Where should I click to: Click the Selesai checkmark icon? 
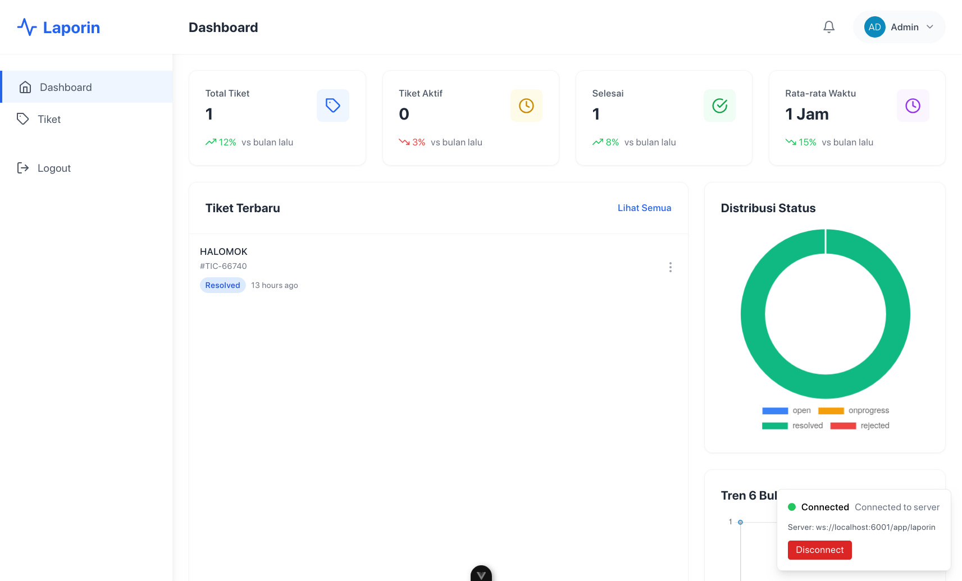pos(719,106)
